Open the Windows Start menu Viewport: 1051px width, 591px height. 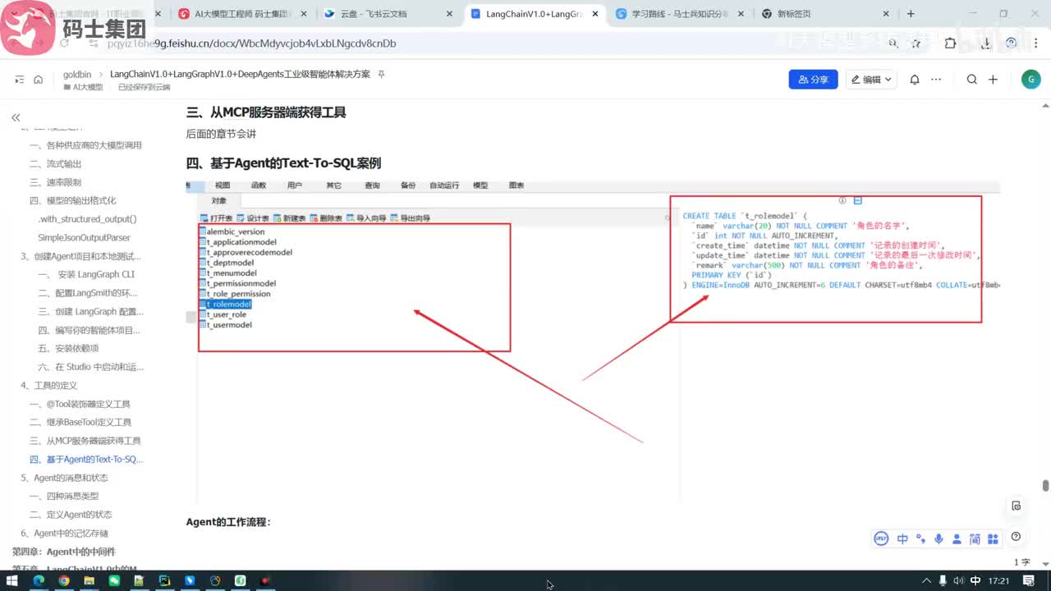tap(12, 580)
